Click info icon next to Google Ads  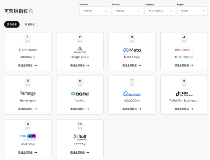[88, 57]
